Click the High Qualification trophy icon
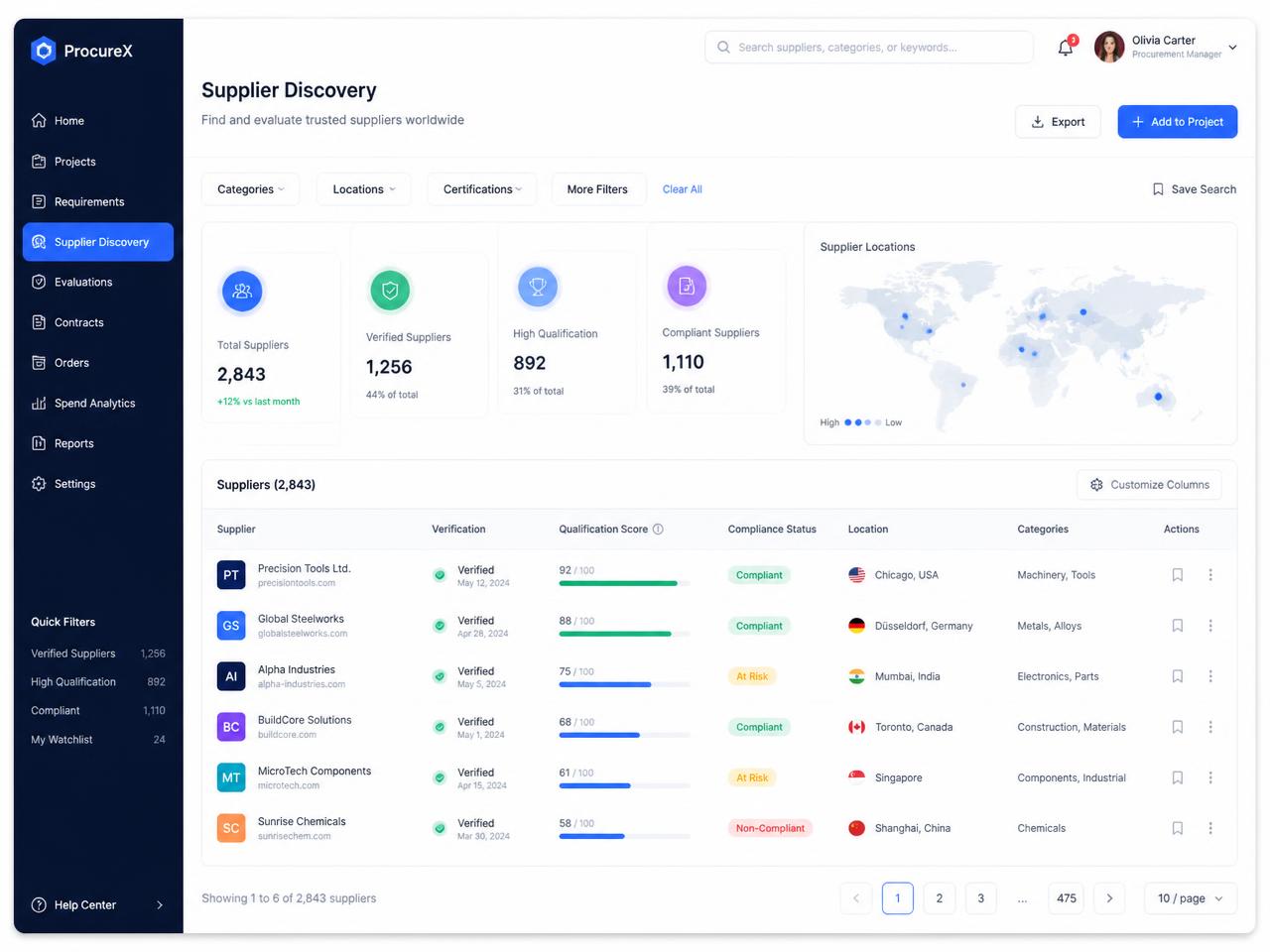This screenshot has width=1270, height=952. pos(538,287)
